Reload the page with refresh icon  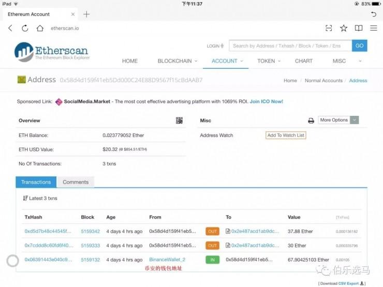pos(25,28)
